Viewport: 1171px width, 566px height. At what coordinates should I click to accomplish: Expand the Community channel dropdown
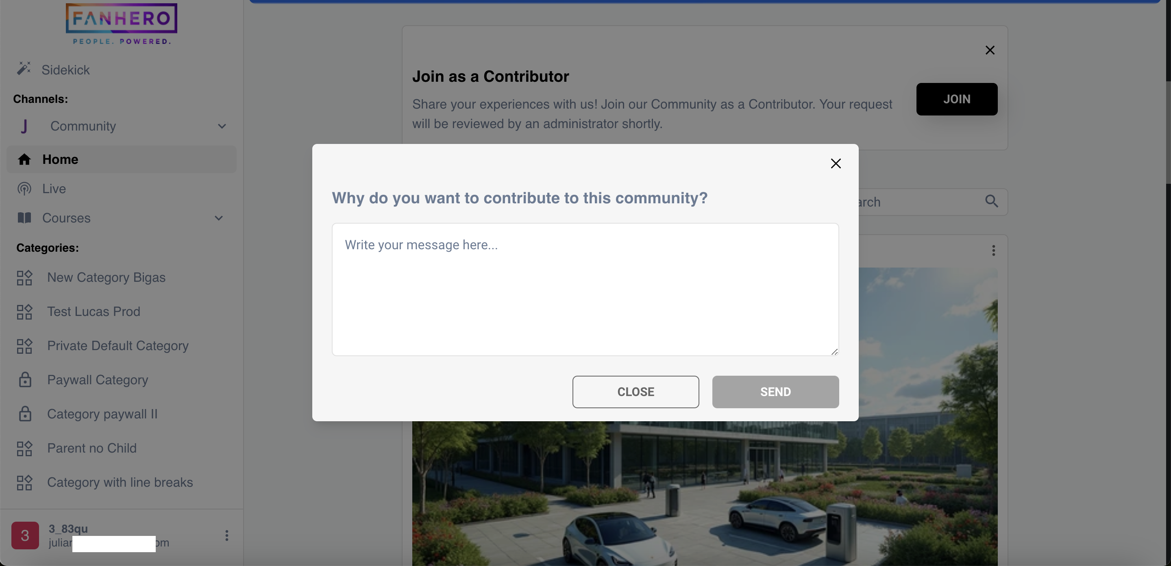221,126
